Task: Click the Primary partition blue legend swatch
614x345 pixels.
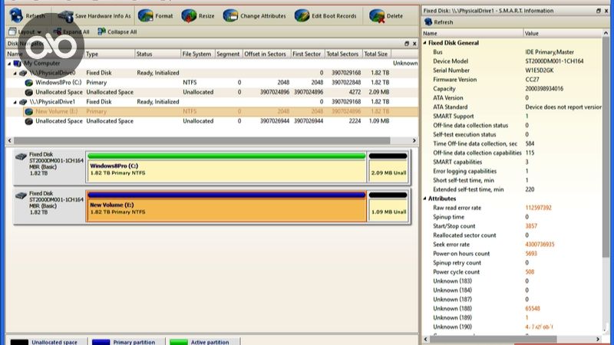Action: tap(101, 342)
